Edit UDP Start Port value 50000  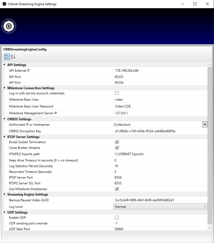pos(160,229)
